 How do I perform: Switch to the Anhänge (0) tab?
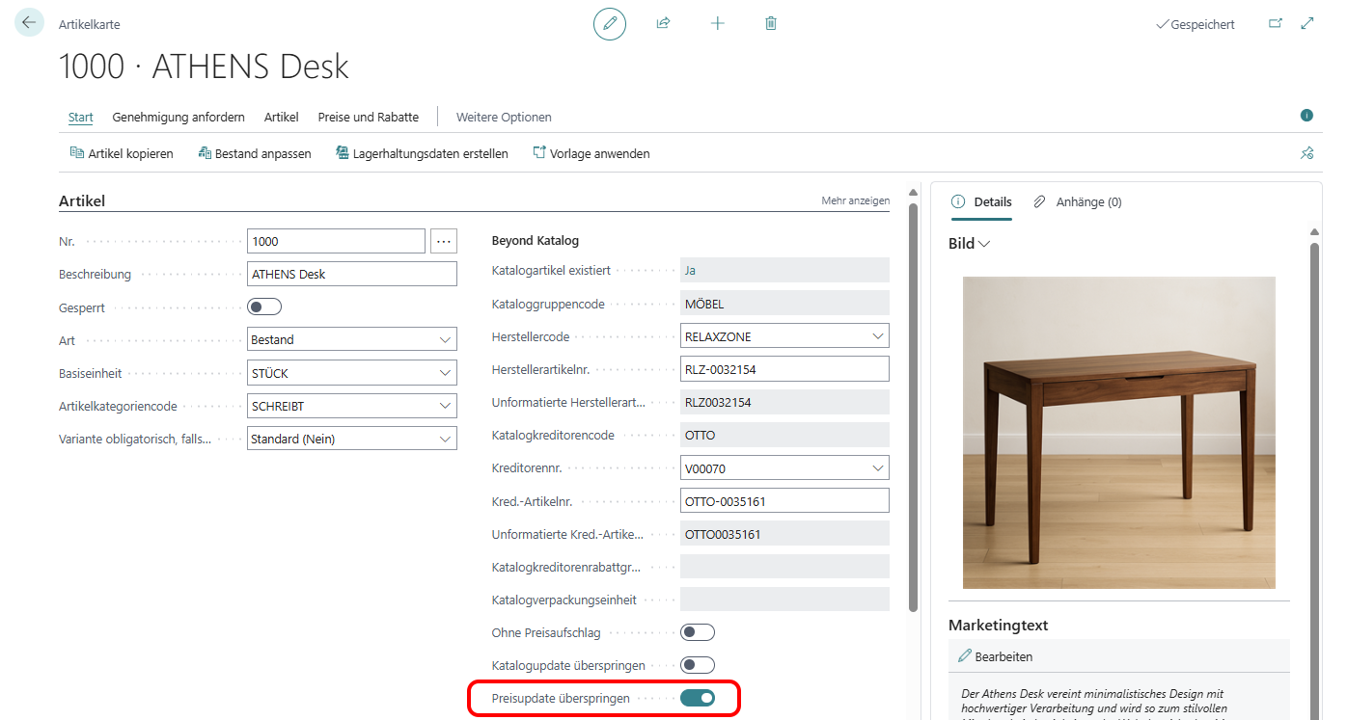coord(1078,202)
